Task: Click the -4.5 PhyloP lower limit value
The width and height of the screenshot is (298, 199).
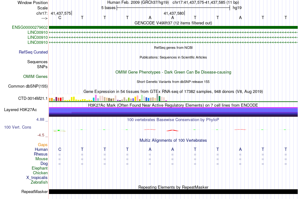Action: tap(41, 135)
